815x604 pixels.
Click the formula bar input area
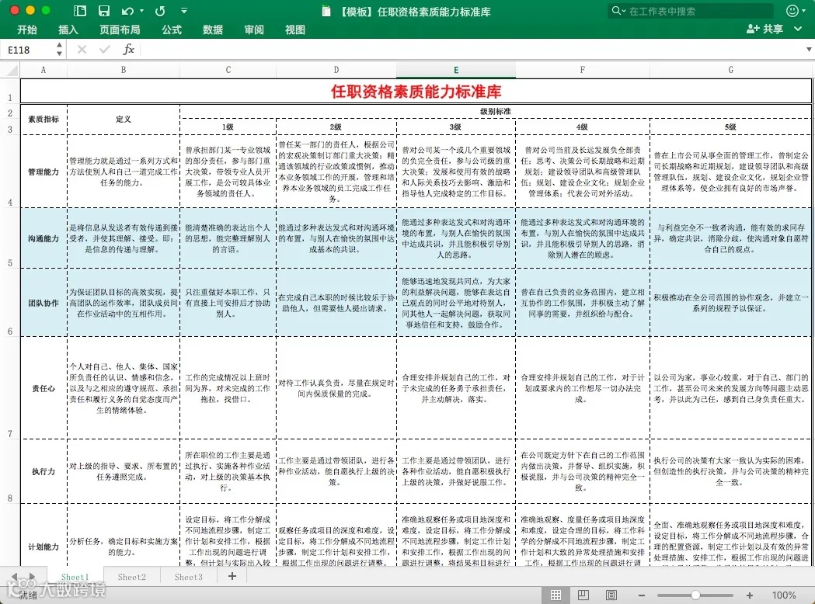tap(470, 50)
